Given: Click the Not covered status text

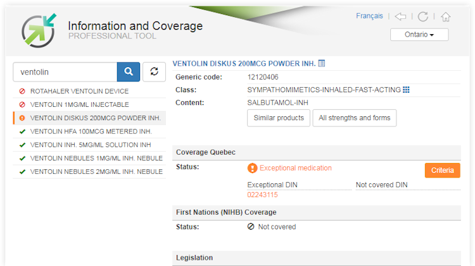Looking at the screenshot, I should [277, 227].
